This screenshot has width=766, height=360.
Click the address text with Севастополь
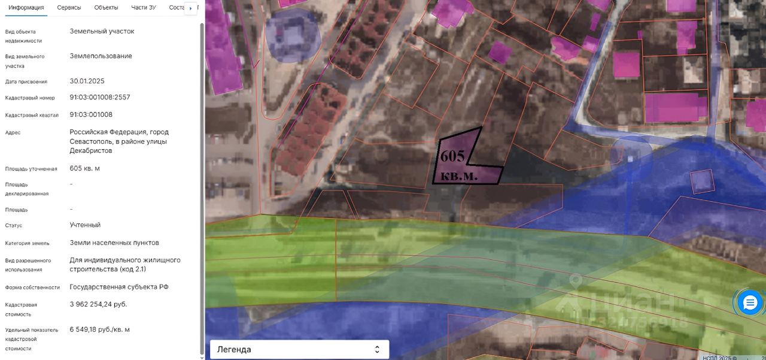click(119, 141)
